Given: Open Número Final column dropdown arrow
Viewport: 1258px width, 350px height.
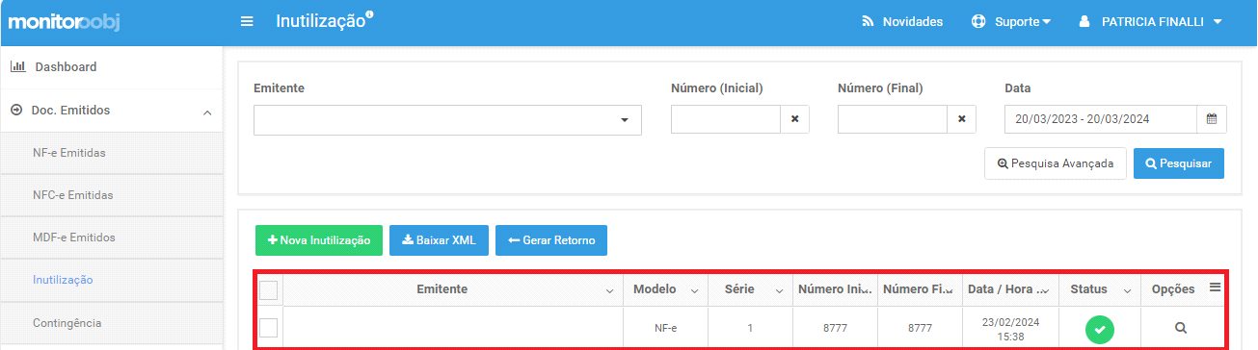Looking at the screenshot, I should 950,290.
